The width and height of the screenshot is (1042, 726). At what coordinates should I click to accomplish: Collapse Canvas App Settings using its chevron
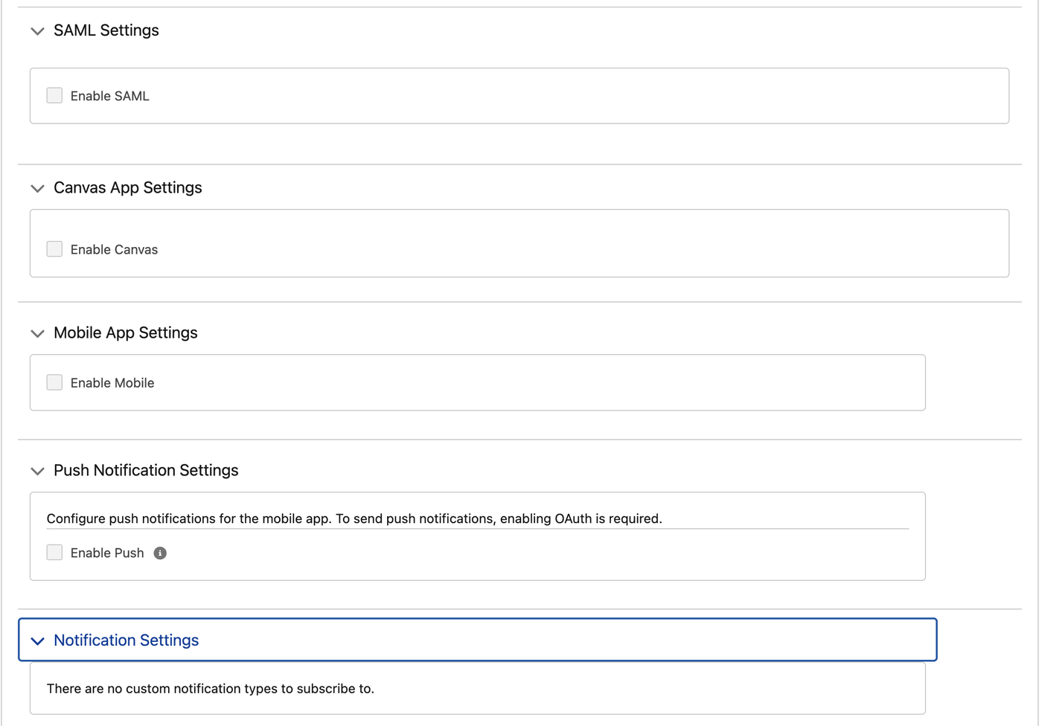click(x=37, y=188)
